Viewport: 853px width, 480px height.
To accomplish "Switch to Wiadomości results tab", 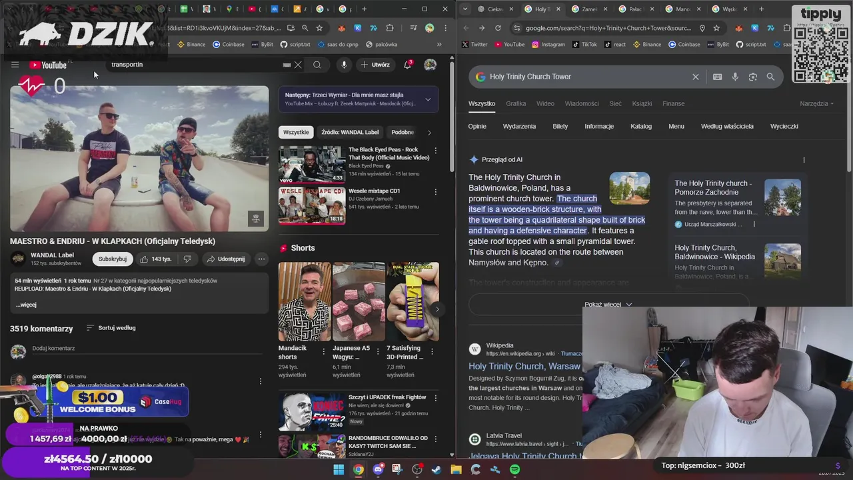I will (x=582, y=103).
